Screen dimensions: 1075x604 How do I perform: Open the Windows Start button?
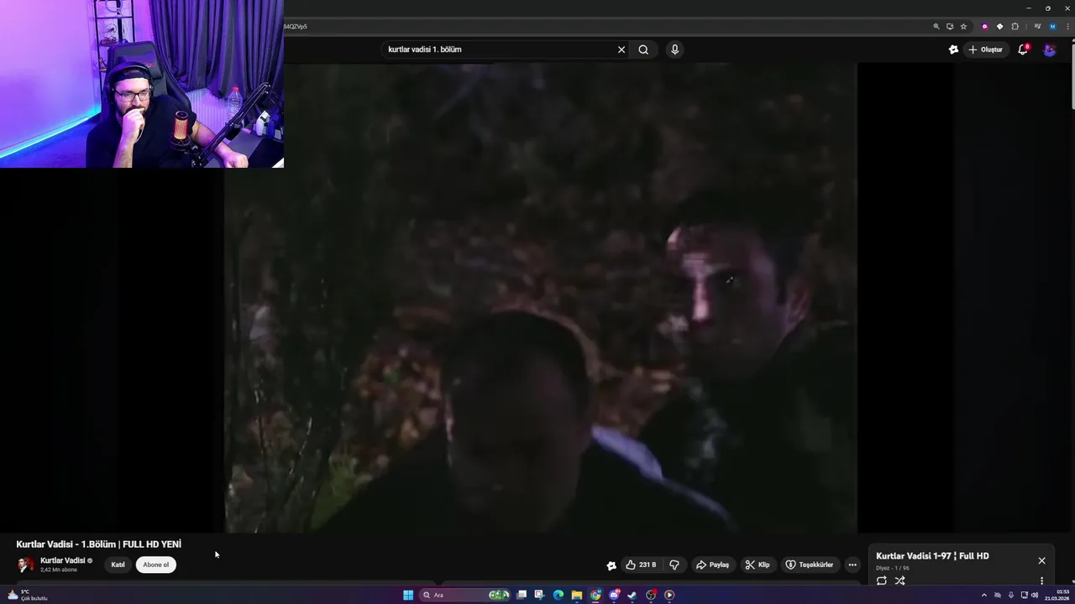click(x=408, y=595)
